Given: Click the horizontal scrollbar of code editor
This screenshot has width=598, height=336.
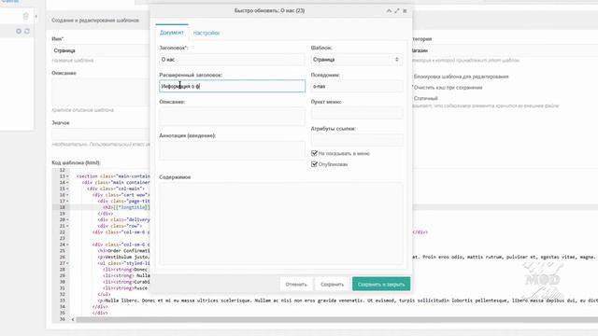Looking at the screenshot, I should 336,319.
